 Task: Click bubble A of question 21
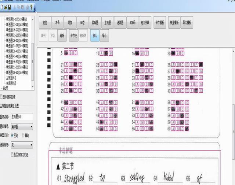[x=66, y=64]
